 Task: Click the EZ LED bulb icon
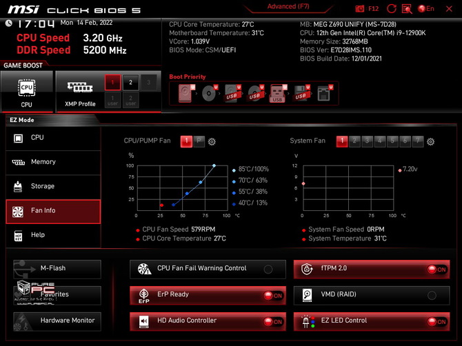point(308,322)
